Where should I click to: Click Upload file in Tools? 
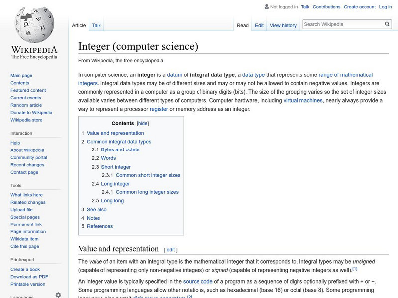click(21, 209)
